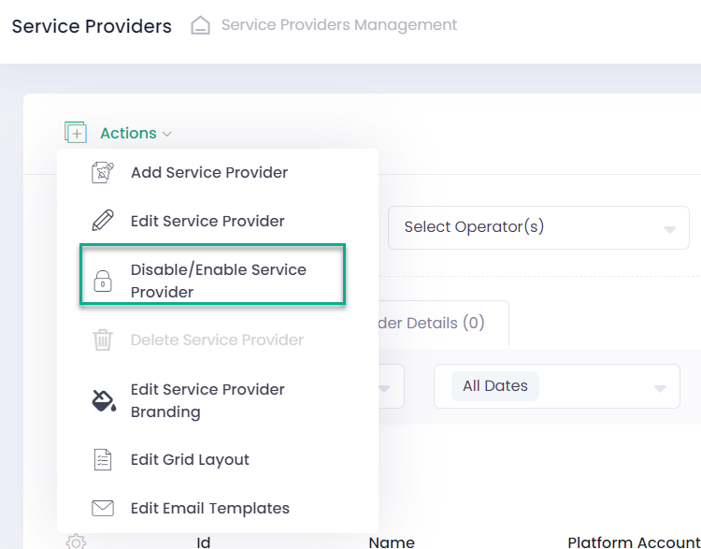The height and width of the screenshot is (549, 701).
Task: Select the Delete Service Provider menu entry
Action: [216, 340]
